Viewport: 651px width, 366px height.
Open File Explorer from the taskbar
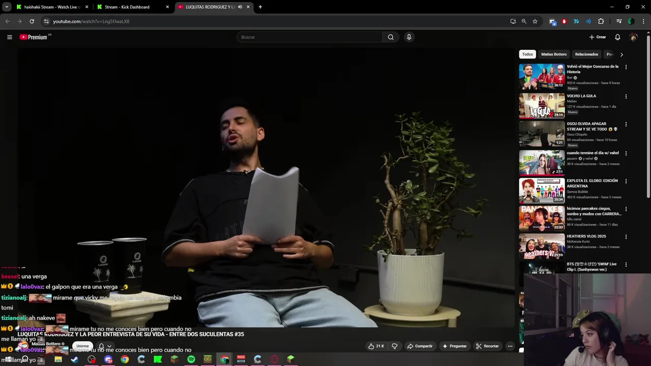tap(58, 359)
